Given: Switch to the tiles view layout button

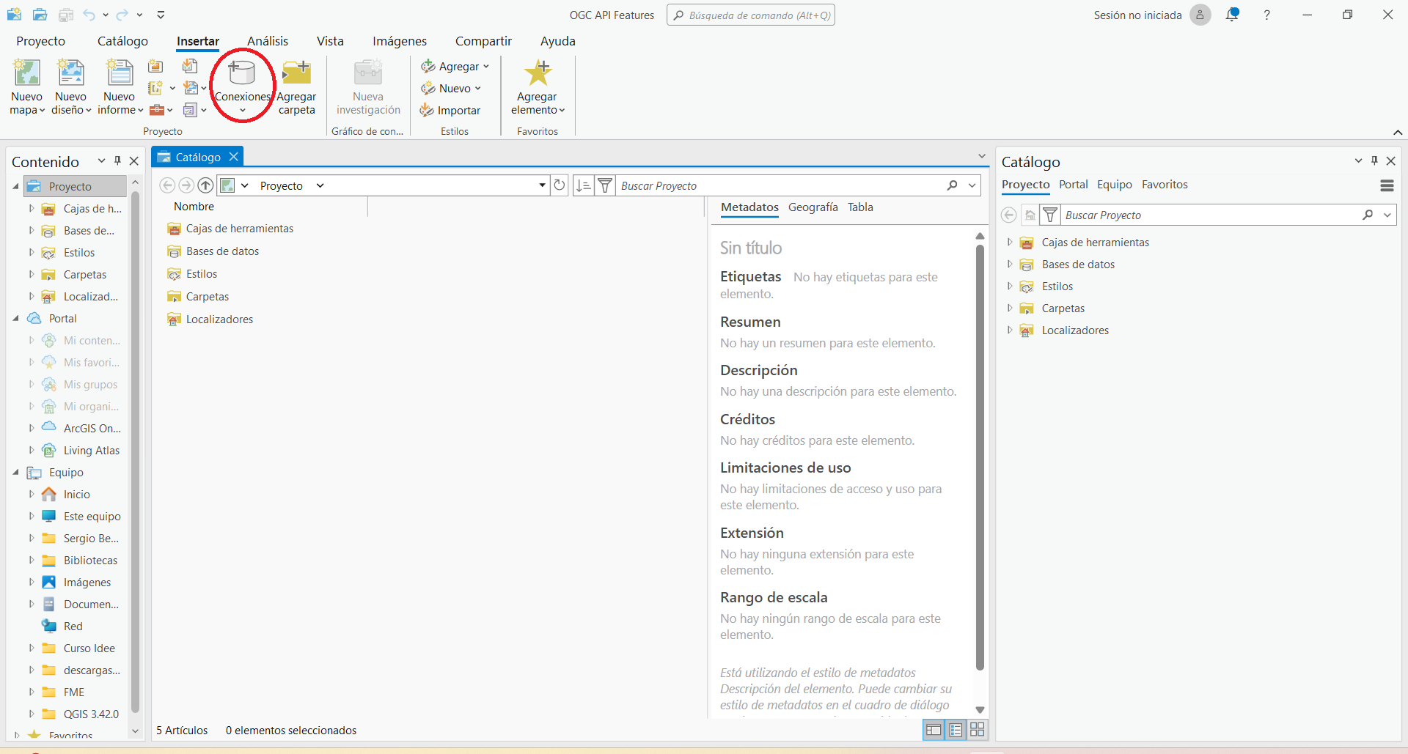Looking at the screenshot, I should pyautogui.click(x=978, y=730).
